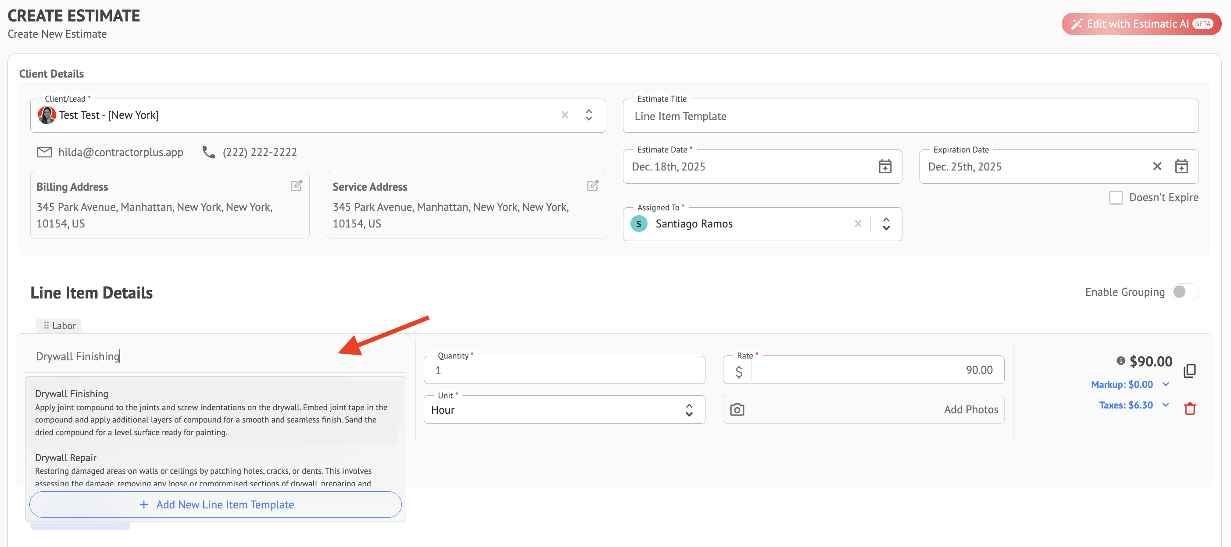Expand the Markup $0.00 chevron
The image size is (1231, 547).
1166,384
